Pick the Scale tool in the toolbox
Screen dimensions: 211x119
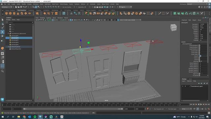(x=2, y=41)
